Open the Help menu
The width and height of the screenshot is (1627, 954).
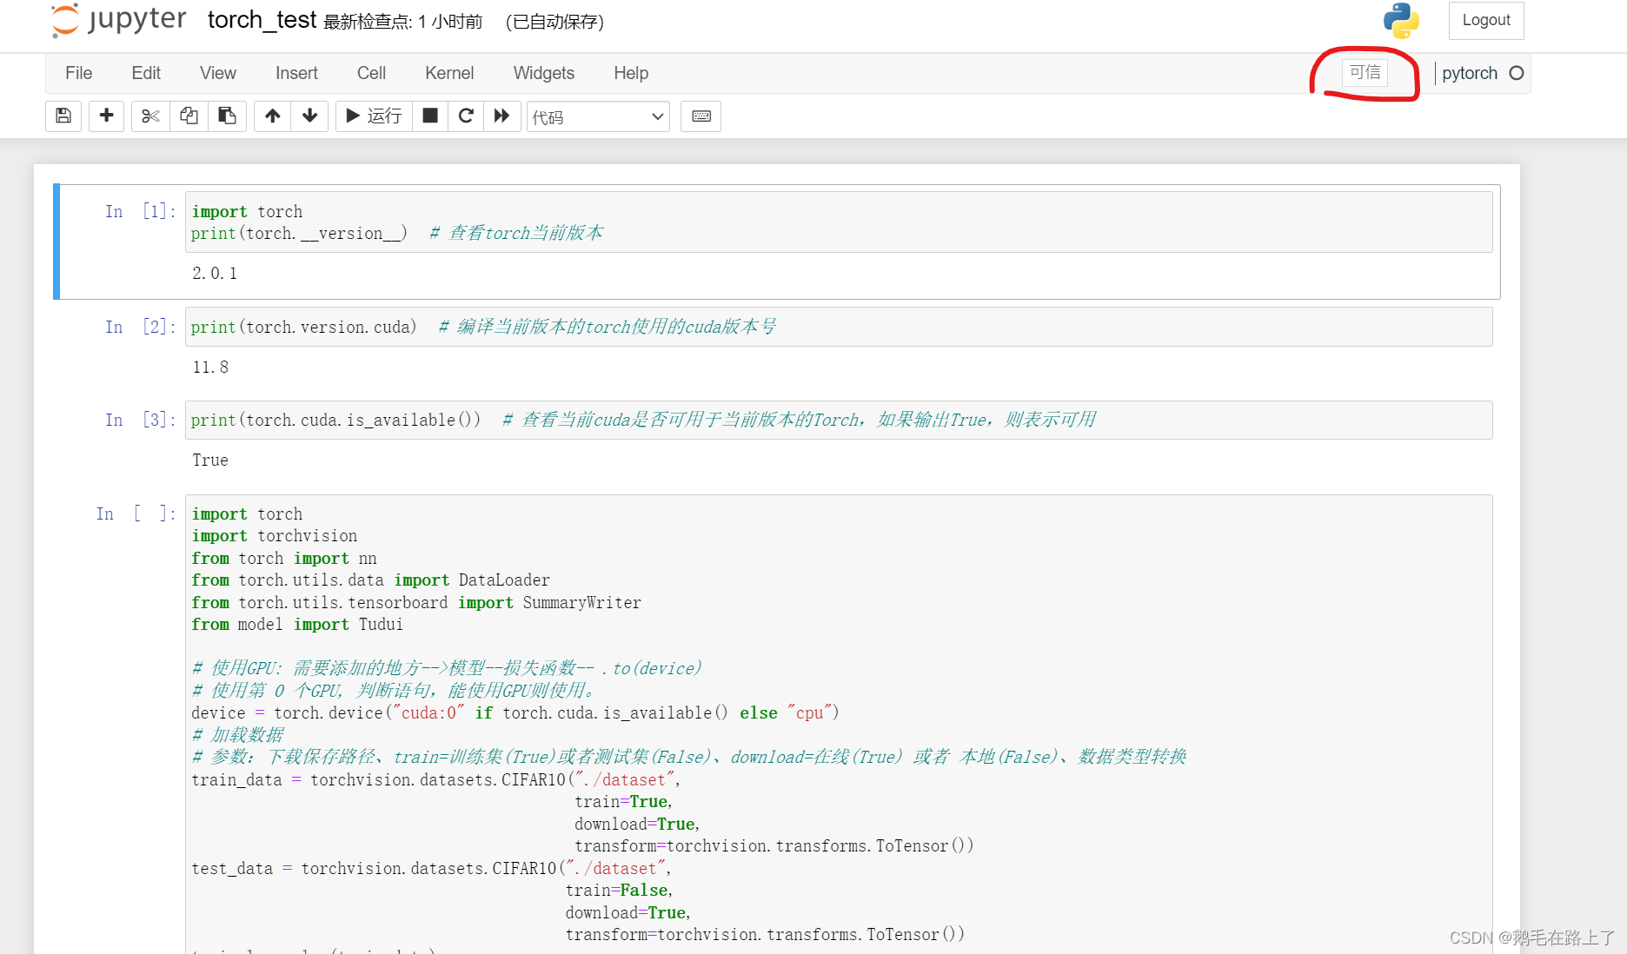click(631, 73)
